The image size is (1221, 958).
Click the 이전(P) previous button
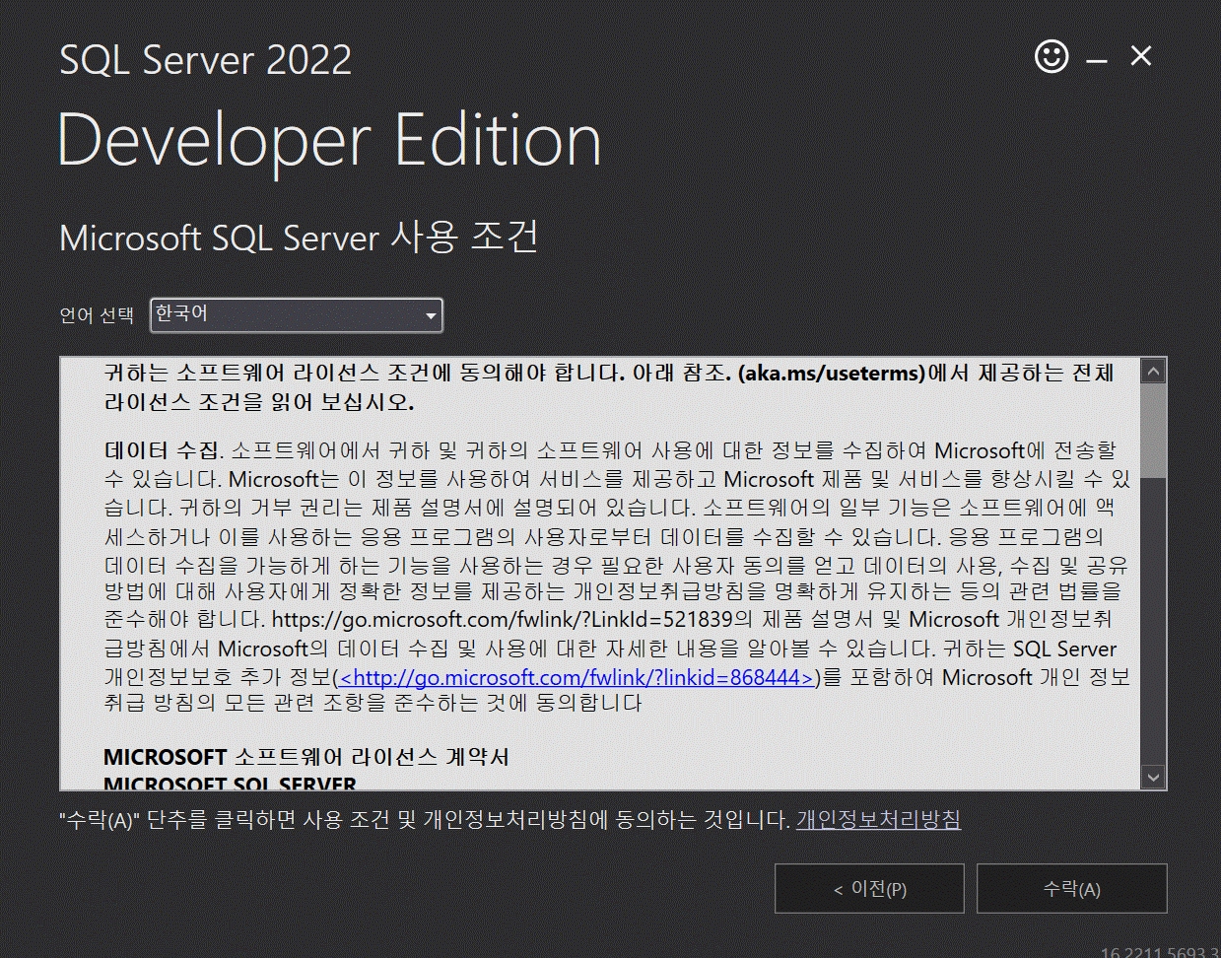869,889
